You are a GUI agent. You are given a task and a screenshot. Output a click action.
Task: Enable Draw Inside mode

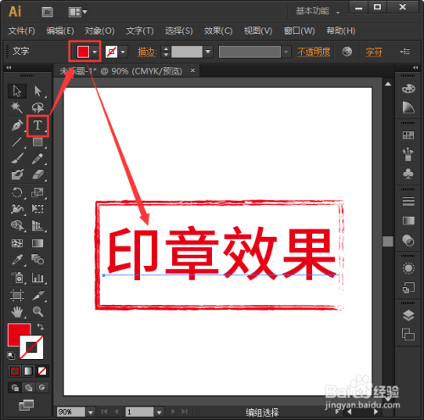pos(42,388)
